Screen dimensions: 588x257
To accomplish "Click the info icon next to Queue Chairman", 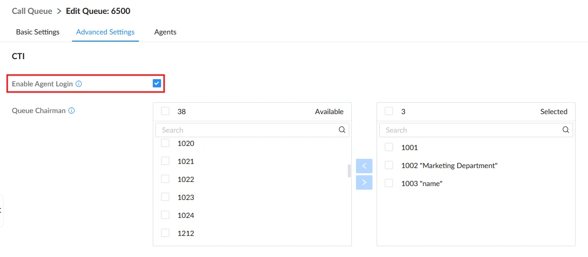I will click(x=72, y=111).
